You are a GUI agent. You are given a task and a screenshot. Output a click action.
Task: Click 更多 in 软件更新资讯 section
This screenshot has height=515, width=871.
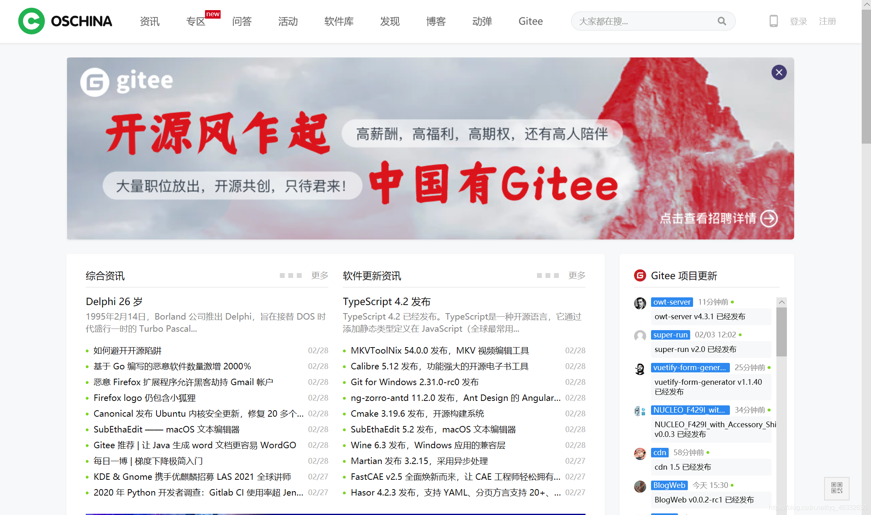pyautogui.click(x=577, y=276)
